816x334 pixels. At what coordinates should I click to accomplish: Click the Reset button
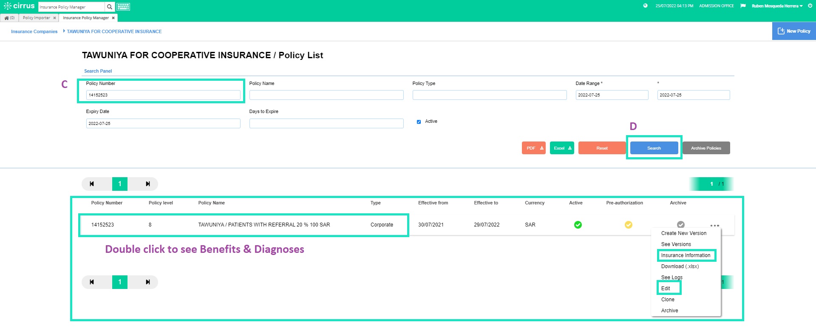(x=602, y=148)
